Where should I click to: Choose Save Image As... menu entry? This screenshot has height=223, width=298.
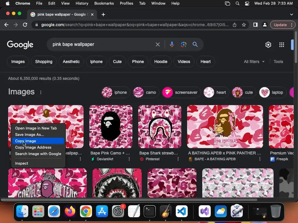[38, 134]
